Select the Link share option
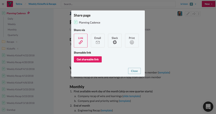The width and height of the screenshot is (216, 114). pos(80,41)
